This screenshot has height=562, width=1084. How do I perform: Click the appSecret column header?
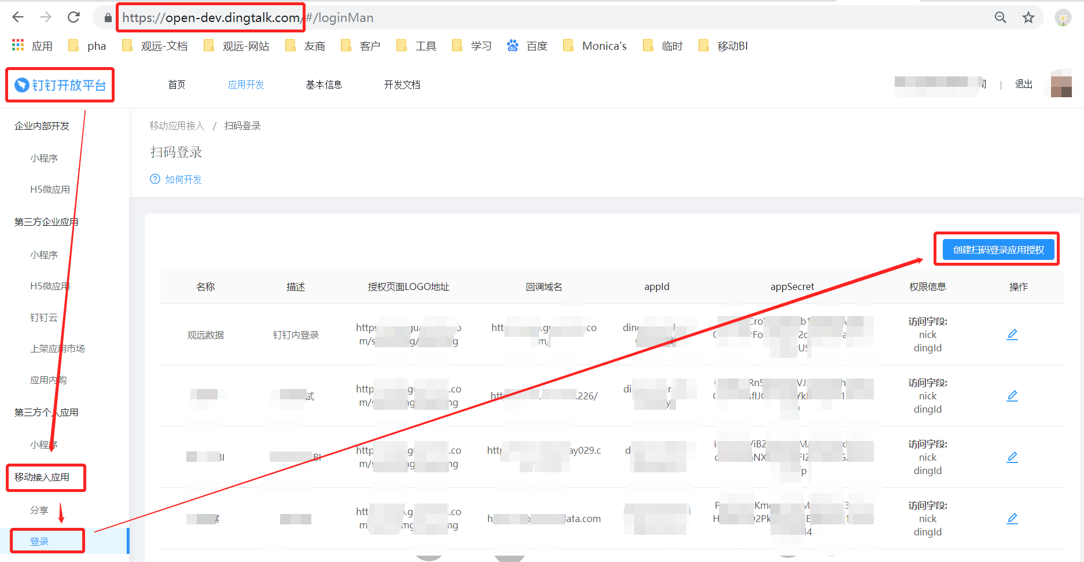click(792, 286)
